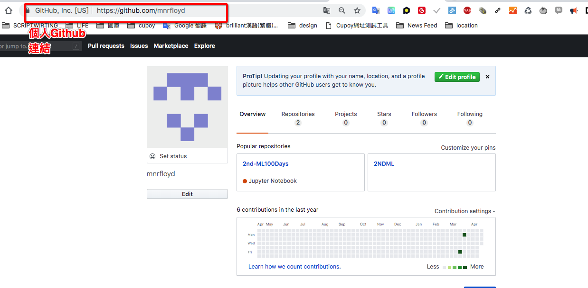
Task: Open the Cupoy網址測試工具 bookmark
Action: point(357,26)
